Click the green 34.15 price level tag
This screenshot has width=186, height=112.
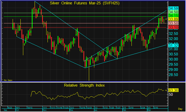(173, 16)
